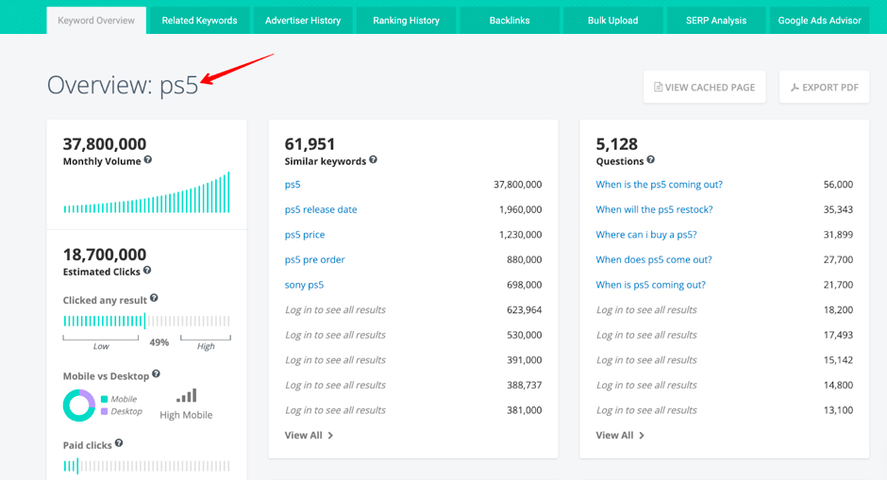Click the purple Desktop legend swatch
887x480 pixels.
click(104, 411)
